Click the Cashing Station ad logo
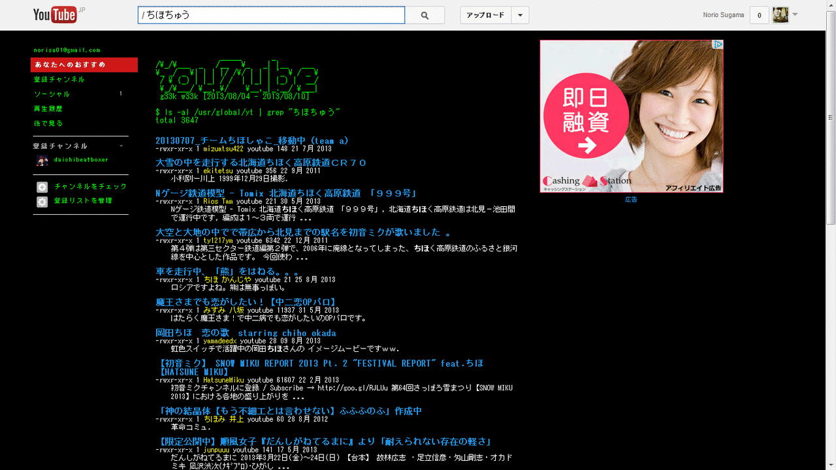This screenshot has width=836, height=470. pyautogui.click(x=587, y=181)
